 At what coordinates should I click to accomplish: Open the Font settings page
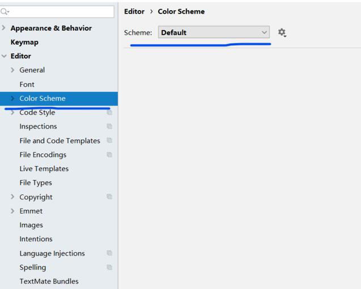point(27,84)
